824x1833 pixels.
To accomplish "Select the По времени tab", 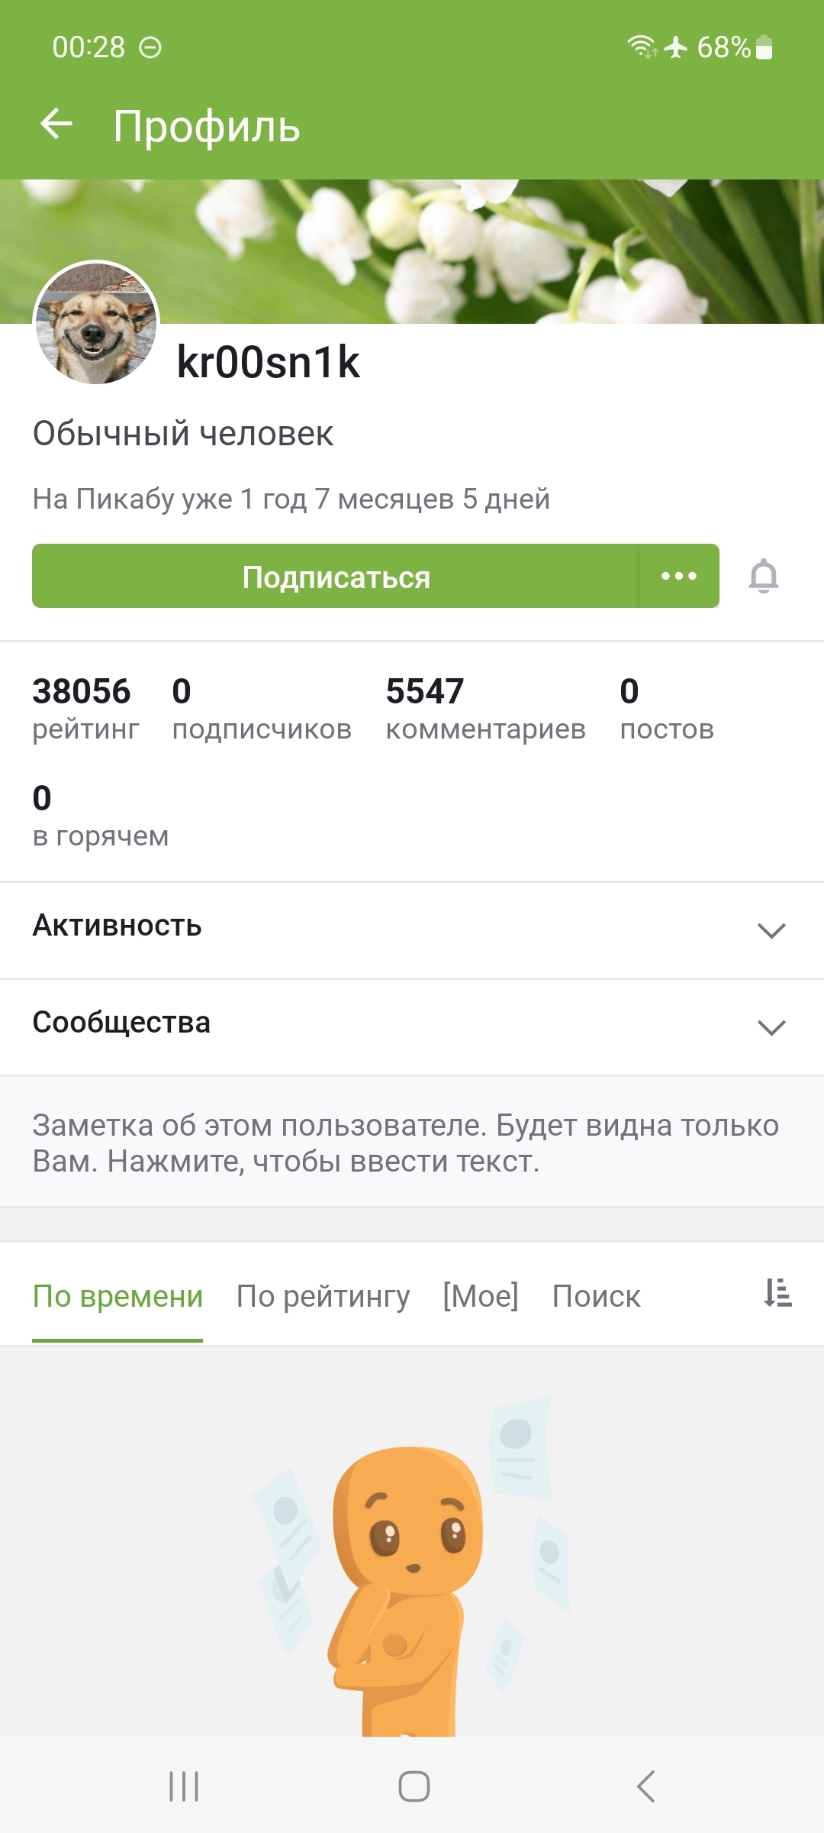I will [117, 1296].
